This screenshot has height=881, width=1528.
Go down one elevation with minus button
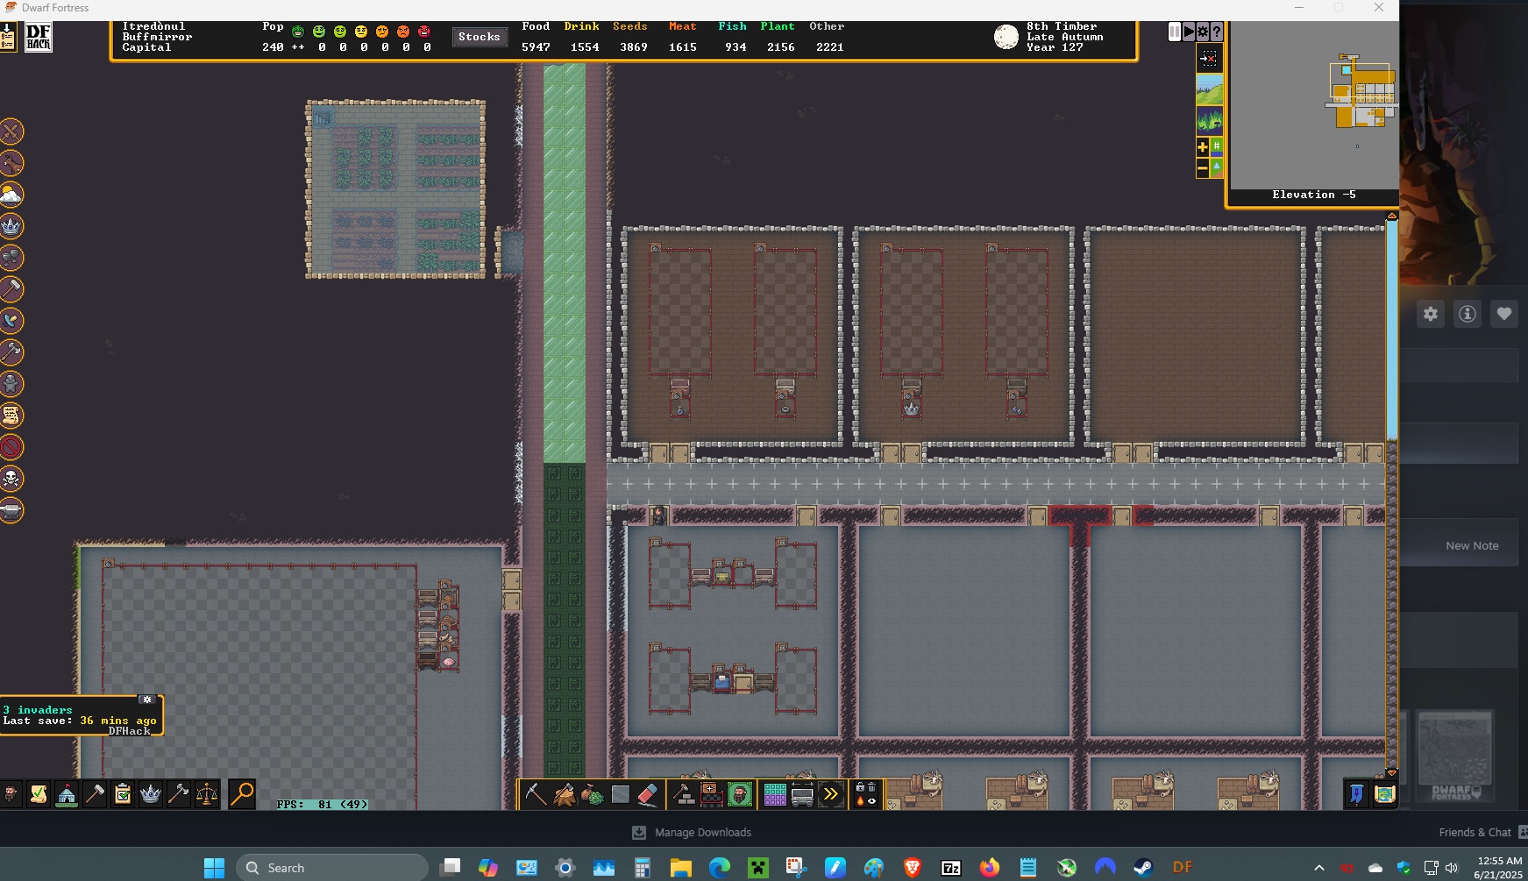[x=1203, y=167]
